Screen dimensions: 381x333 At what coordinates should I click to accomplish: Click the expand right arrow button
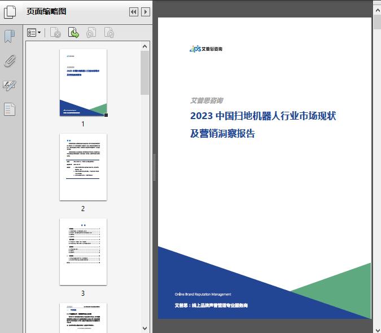(x=146, y=12)
